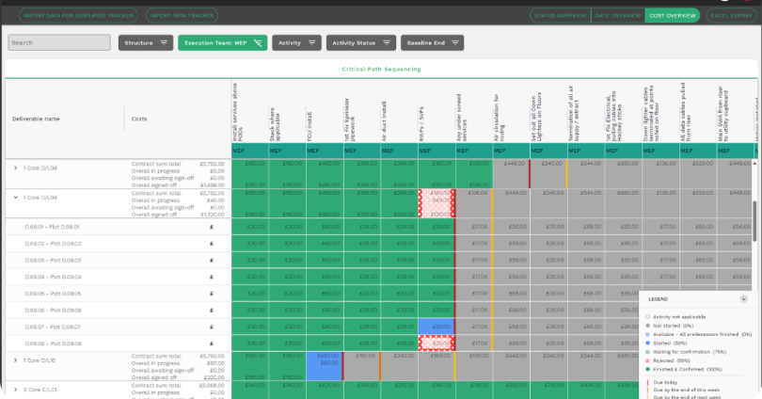The image size is (762, 399).
Task: Expand the 2 Core C/L01 row
Action: point(15,389)
